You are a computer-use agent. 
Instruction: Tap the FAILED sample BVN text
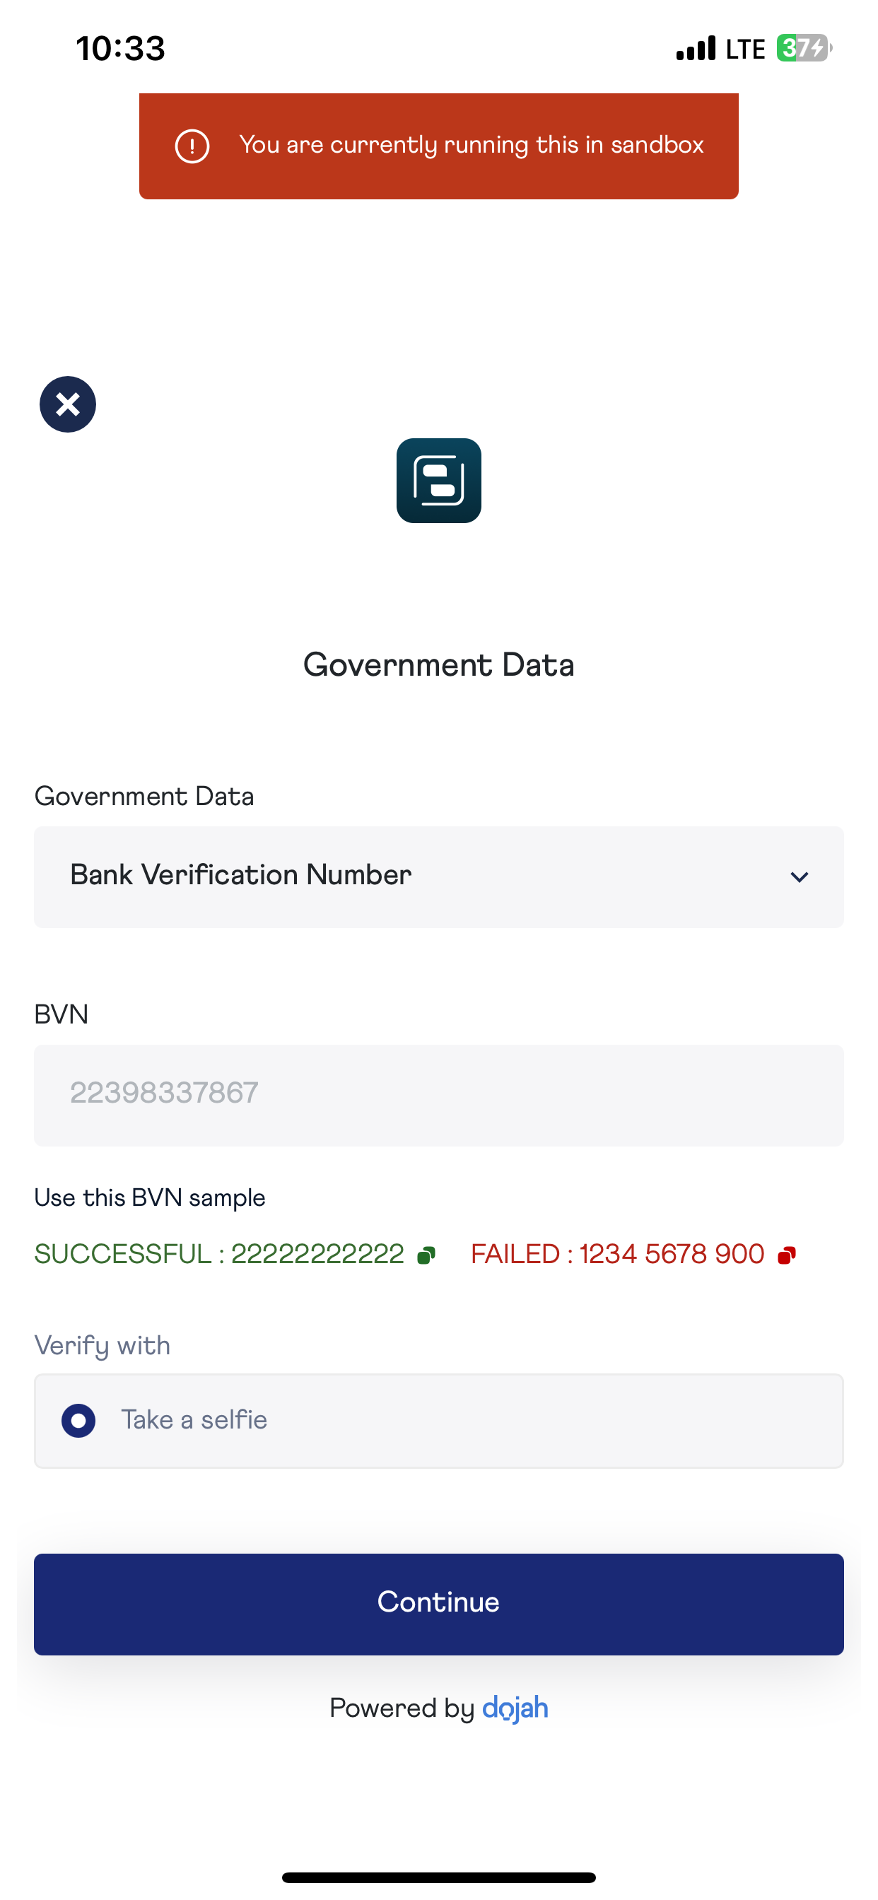pos(617,1254)
